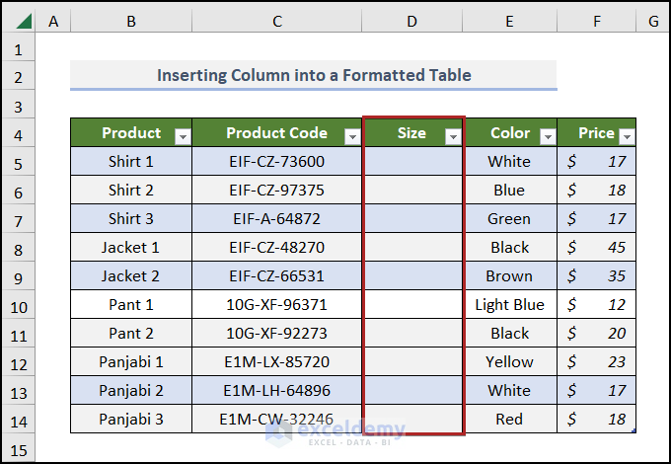Select column B header
This screenshot has height=464, width=671.
coord(130,20)
